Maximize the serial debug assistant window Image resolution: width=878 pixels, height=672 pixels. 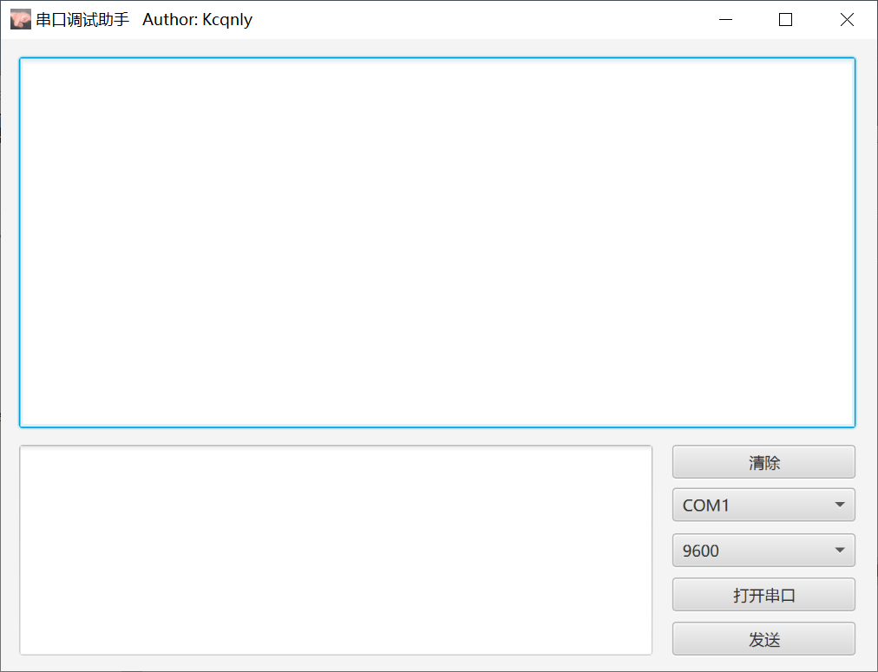coord(785,19)
